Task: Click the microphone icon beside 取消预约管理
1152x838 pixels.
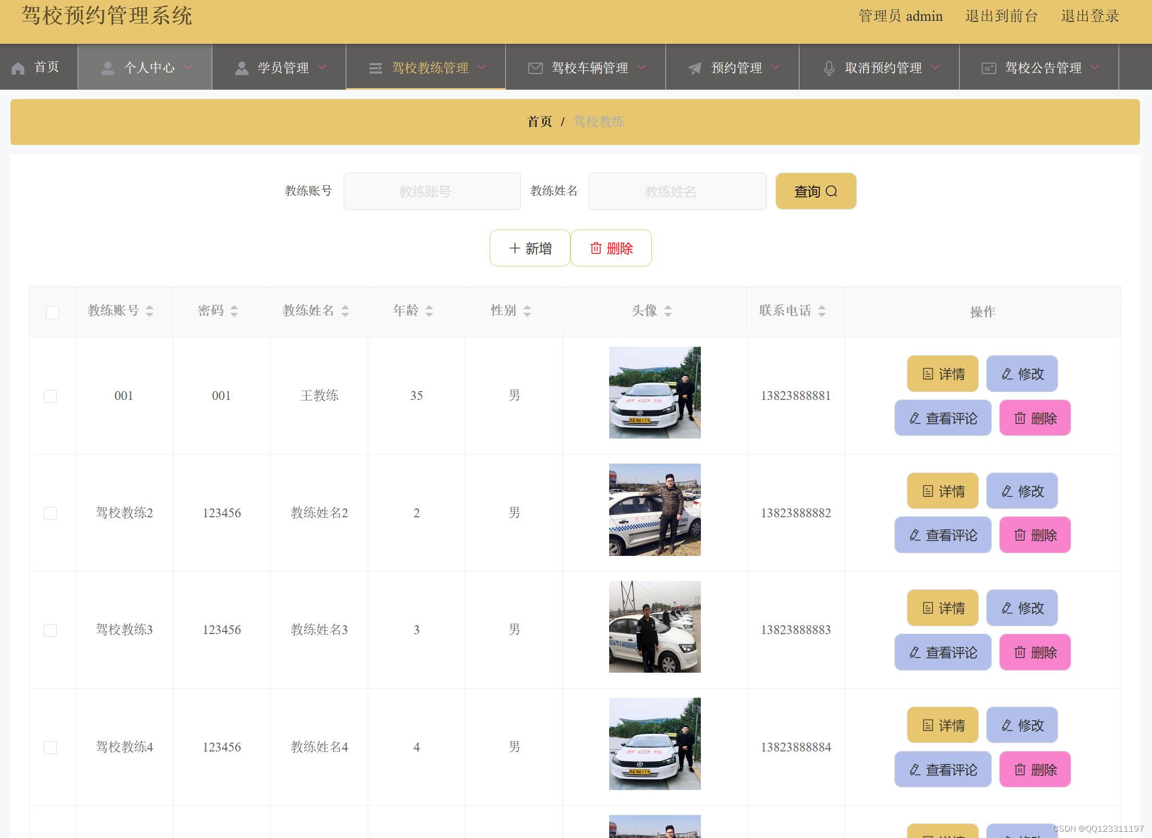Action: 829,68
